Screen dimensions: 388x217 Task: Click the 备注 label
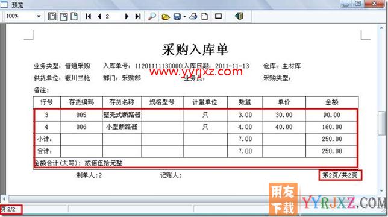tap(42, 90)
